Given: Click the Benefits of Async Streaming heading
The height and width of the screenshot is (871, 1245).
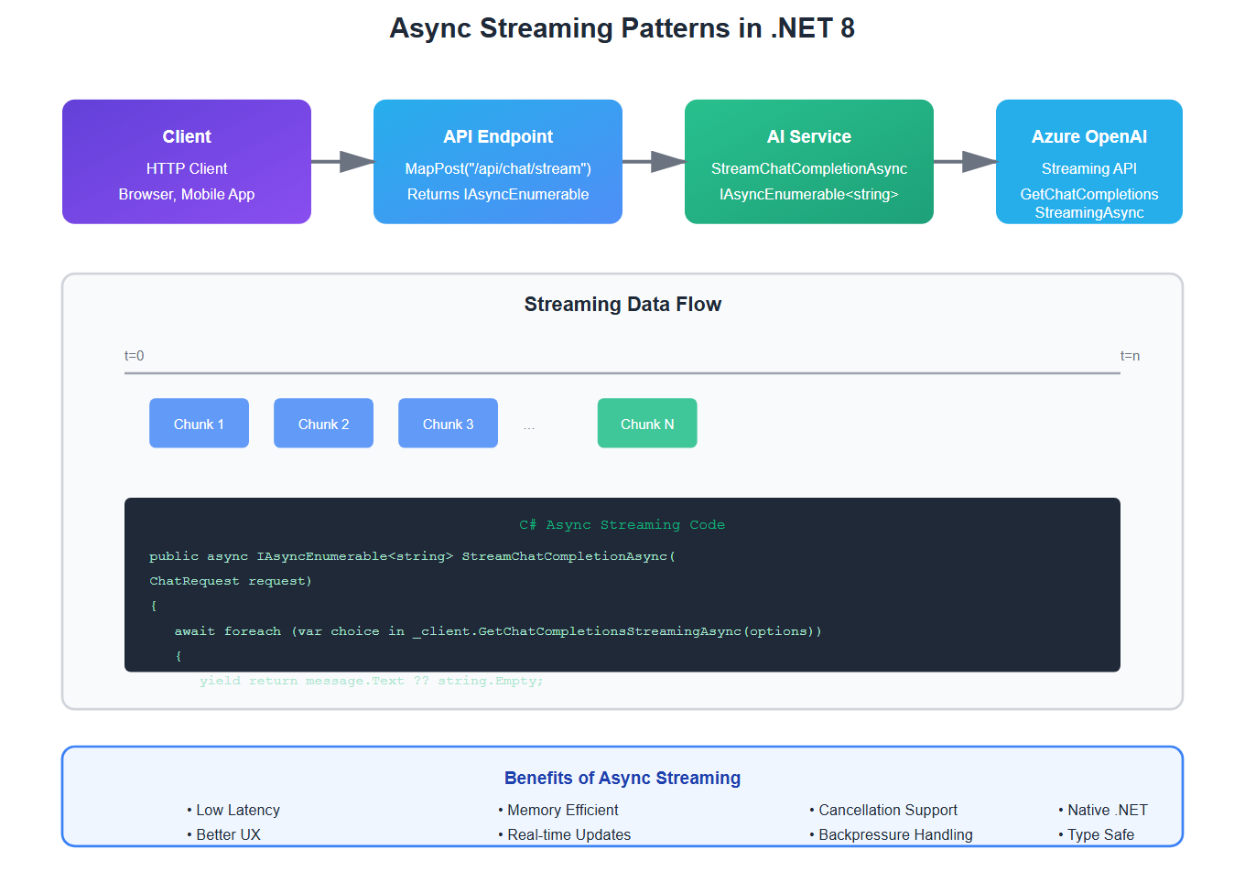Looking at the screenshot, I should tap(622, 778).
